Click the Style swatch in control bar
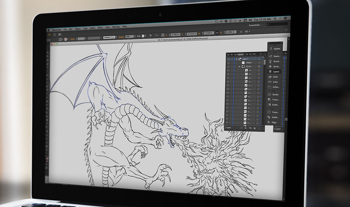350x207 pixels. tap(143, 36)
